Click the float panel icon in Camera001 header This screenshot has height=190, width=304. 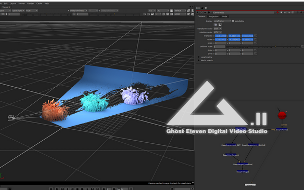[x=301, y=12]
